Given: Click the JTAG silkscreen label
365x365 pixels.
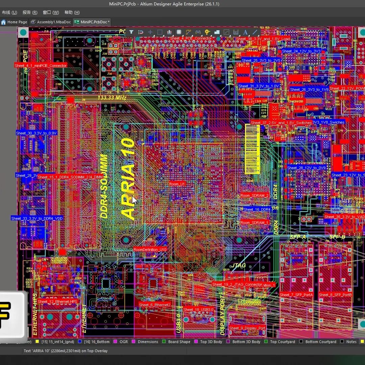Looking at the screenshot, I should click(239, 266).
